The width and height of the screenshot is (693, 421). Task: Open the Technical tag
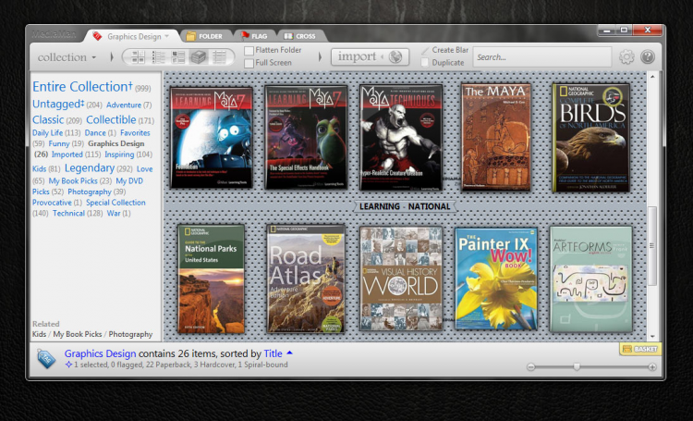pyautogui.click(x=68, y=214)
